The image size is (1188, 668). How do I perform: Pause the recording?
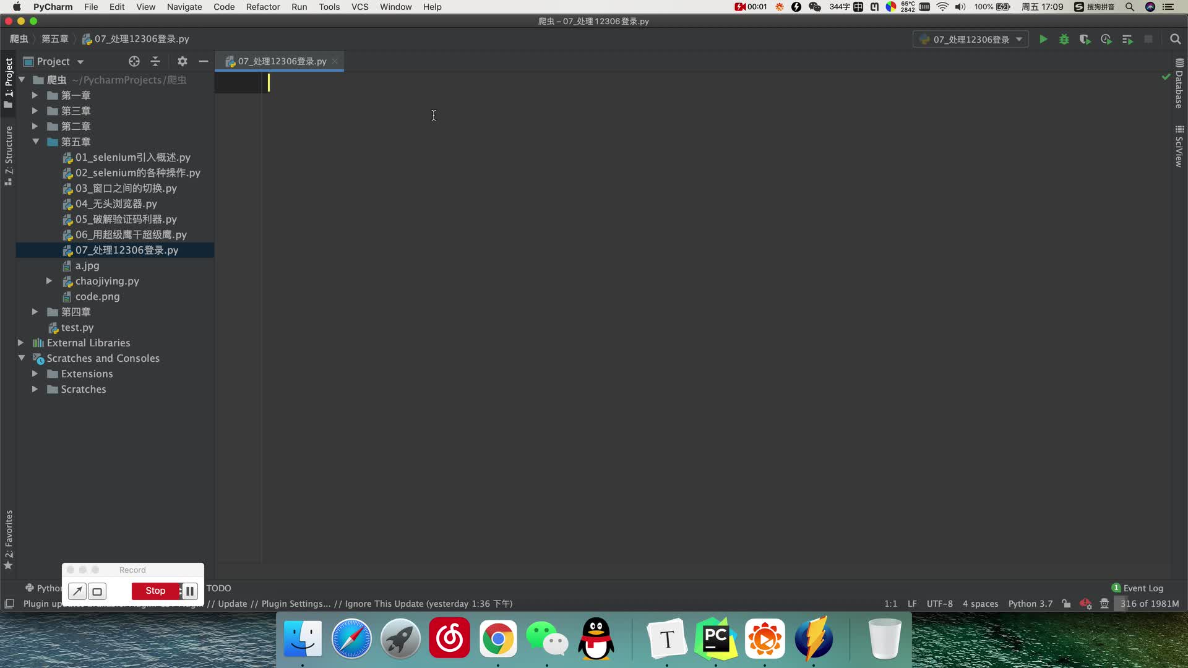point(189,591)
